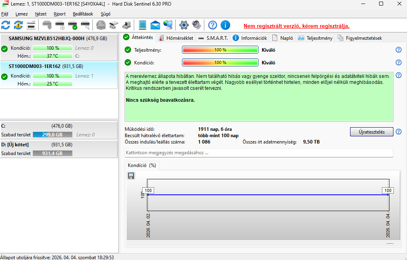This screenshot has width=407, height=260.
Task: Select the Kondíció (%) graph tab
Action: coord(142,165)
